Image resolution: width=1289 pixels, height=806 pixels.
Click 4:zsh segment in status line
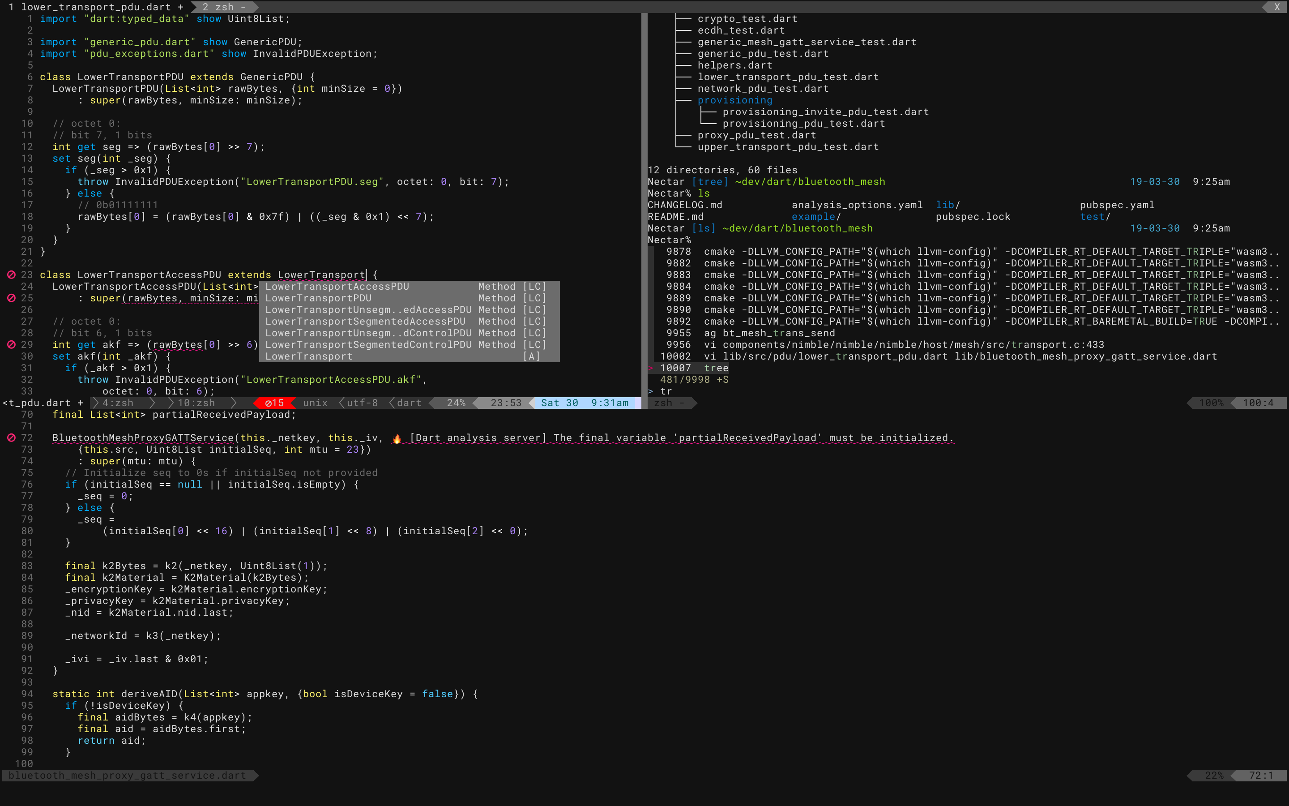tap(118, 403)
